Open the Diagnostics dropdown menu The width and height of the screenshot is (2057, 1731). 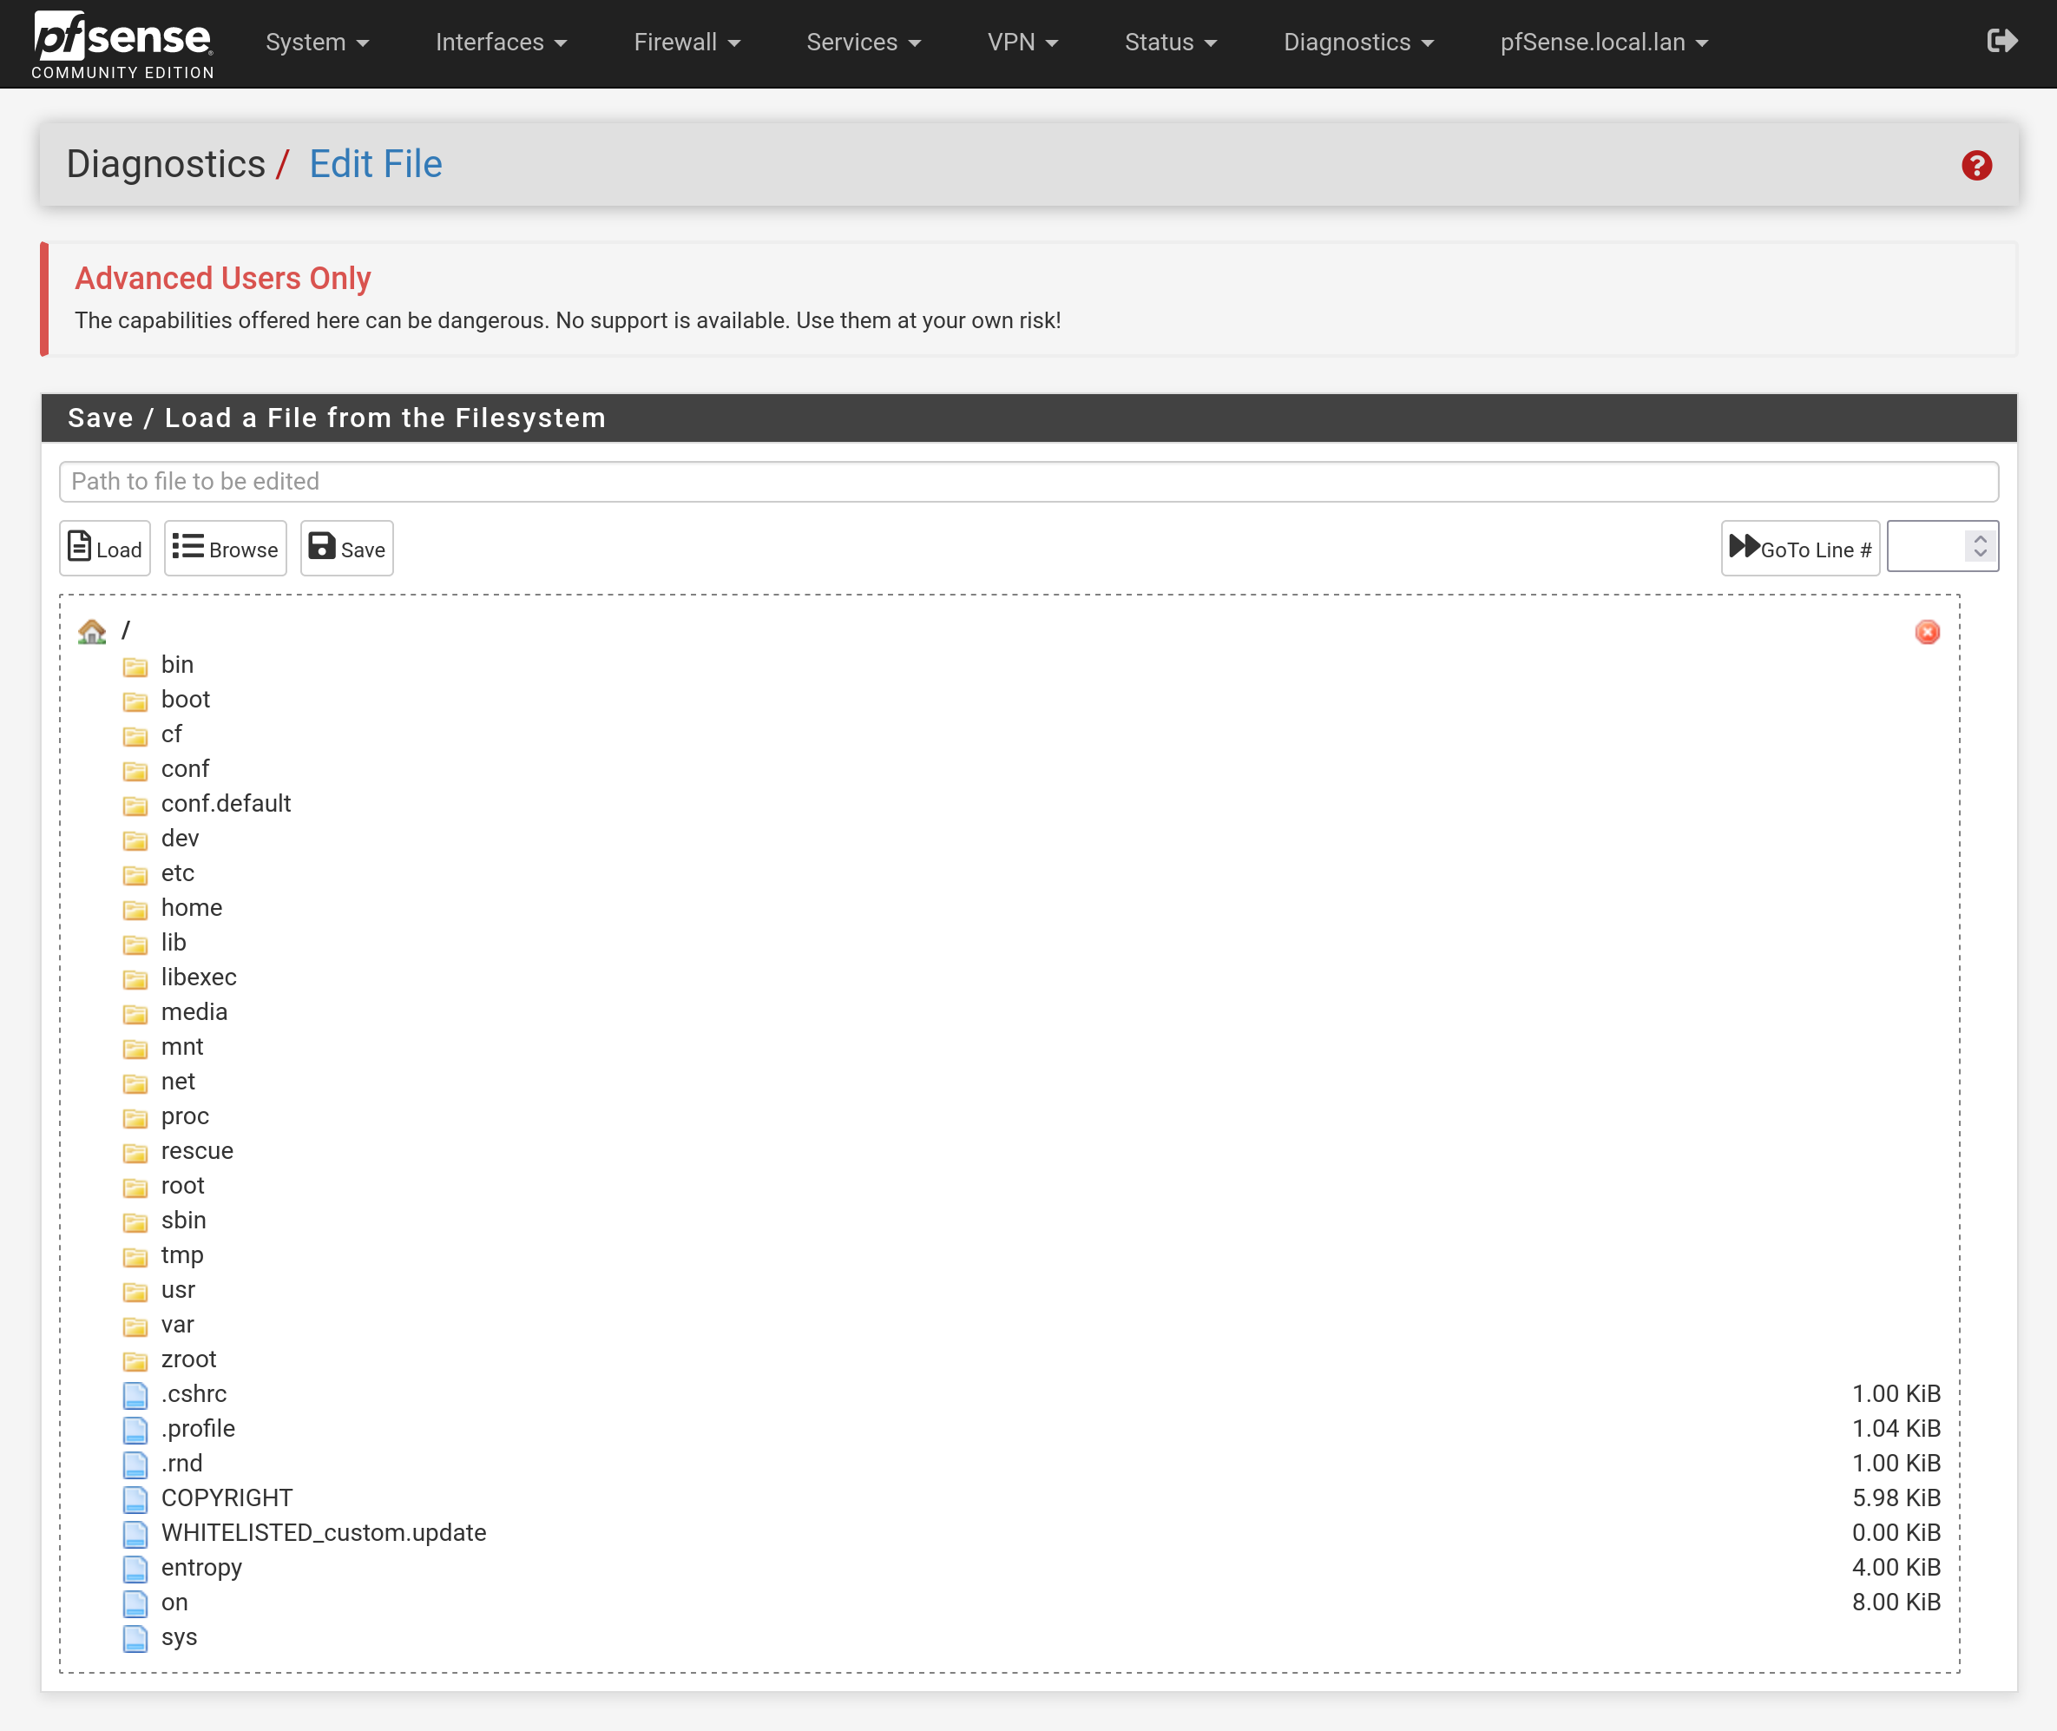pyautogui.click(x=1358, y=43)
